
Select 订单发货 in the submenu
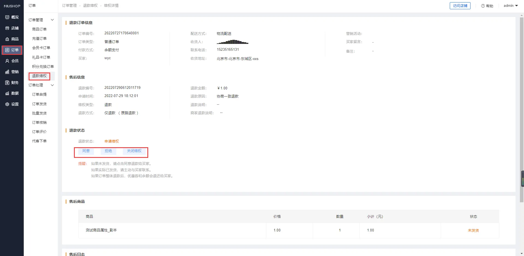pos(39,104)
